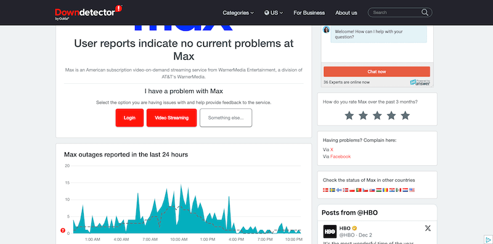Expand the Categories dropdown
This screenshot has width=493, height=244.
point(238,13)
